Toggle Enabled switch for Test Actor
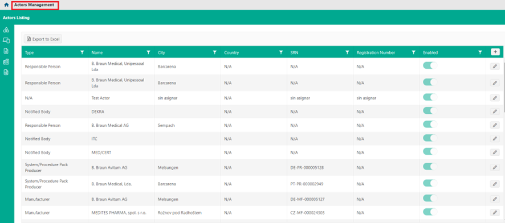 430,97
